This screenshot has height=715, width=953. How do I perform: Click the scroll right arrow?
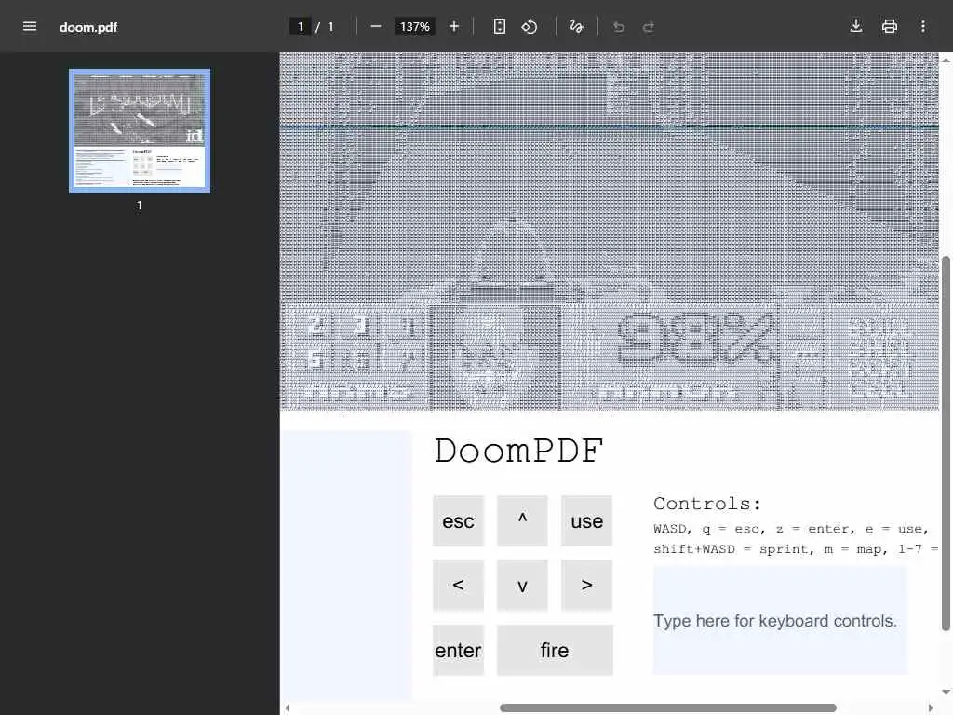pos(931,708)
